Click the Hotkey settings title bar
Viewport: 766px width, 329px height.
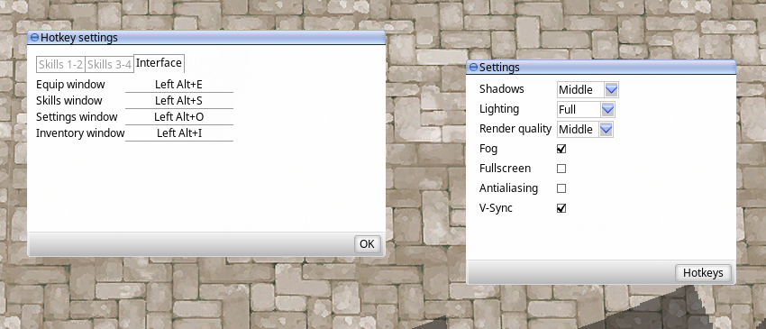[206, 38]
